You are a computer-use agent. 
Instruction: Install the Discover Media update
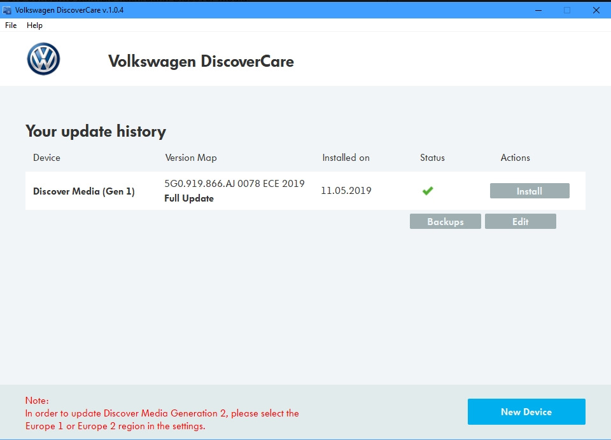(530, 191)
